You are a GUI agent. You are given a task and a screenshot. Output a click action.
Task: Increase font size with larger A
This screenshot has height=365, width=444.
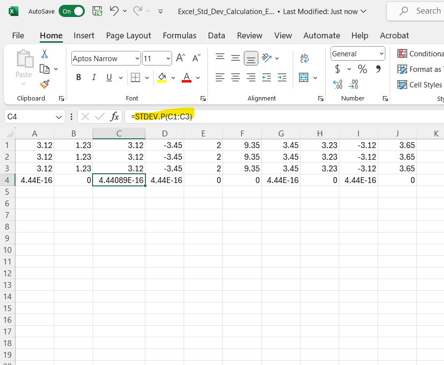[180, 58]
